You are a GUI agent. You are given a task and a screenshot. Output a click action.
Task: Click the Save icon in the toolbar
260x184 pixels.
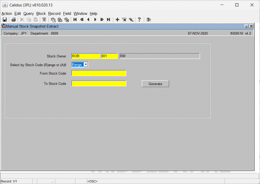click(x=5, y=20)
